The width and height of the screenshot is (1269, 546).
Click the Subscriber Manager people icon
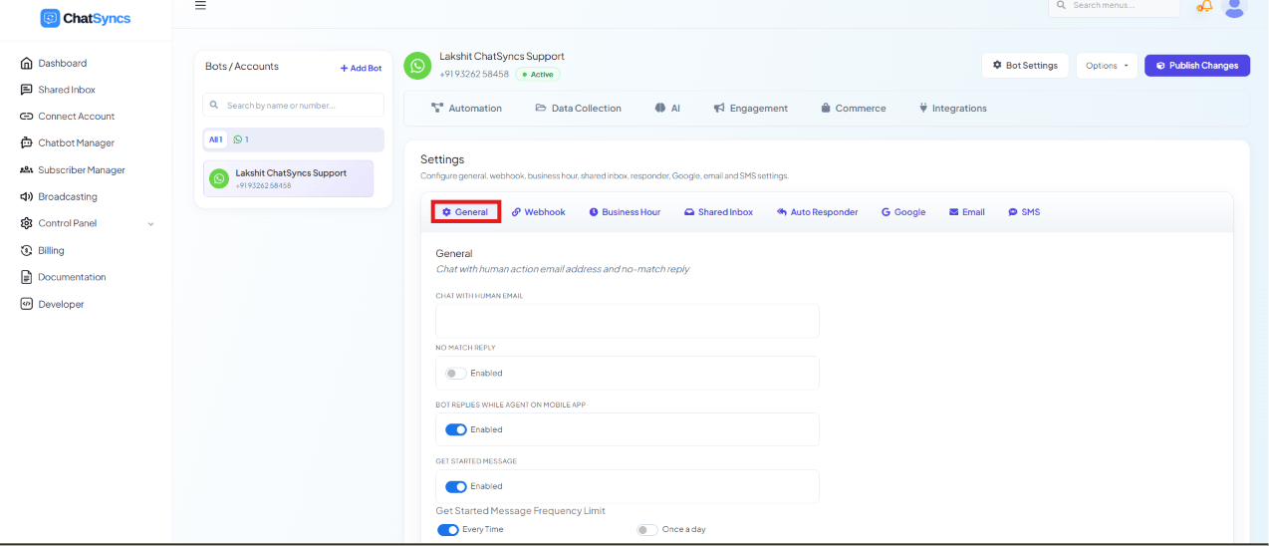(x=27, y=170)
